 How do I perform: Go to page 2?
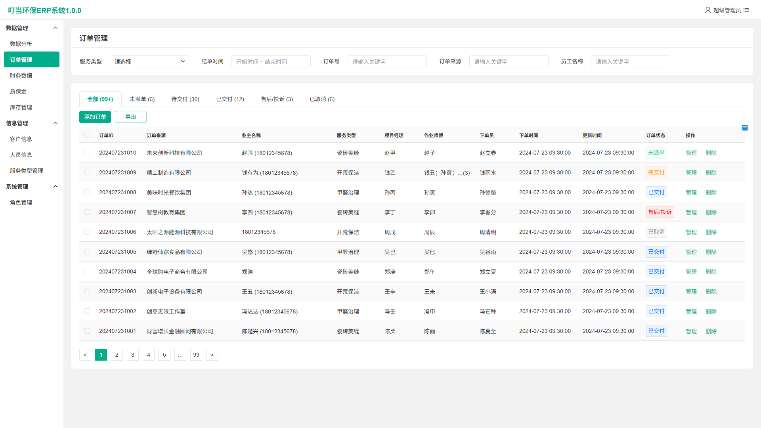pos(117,355)
